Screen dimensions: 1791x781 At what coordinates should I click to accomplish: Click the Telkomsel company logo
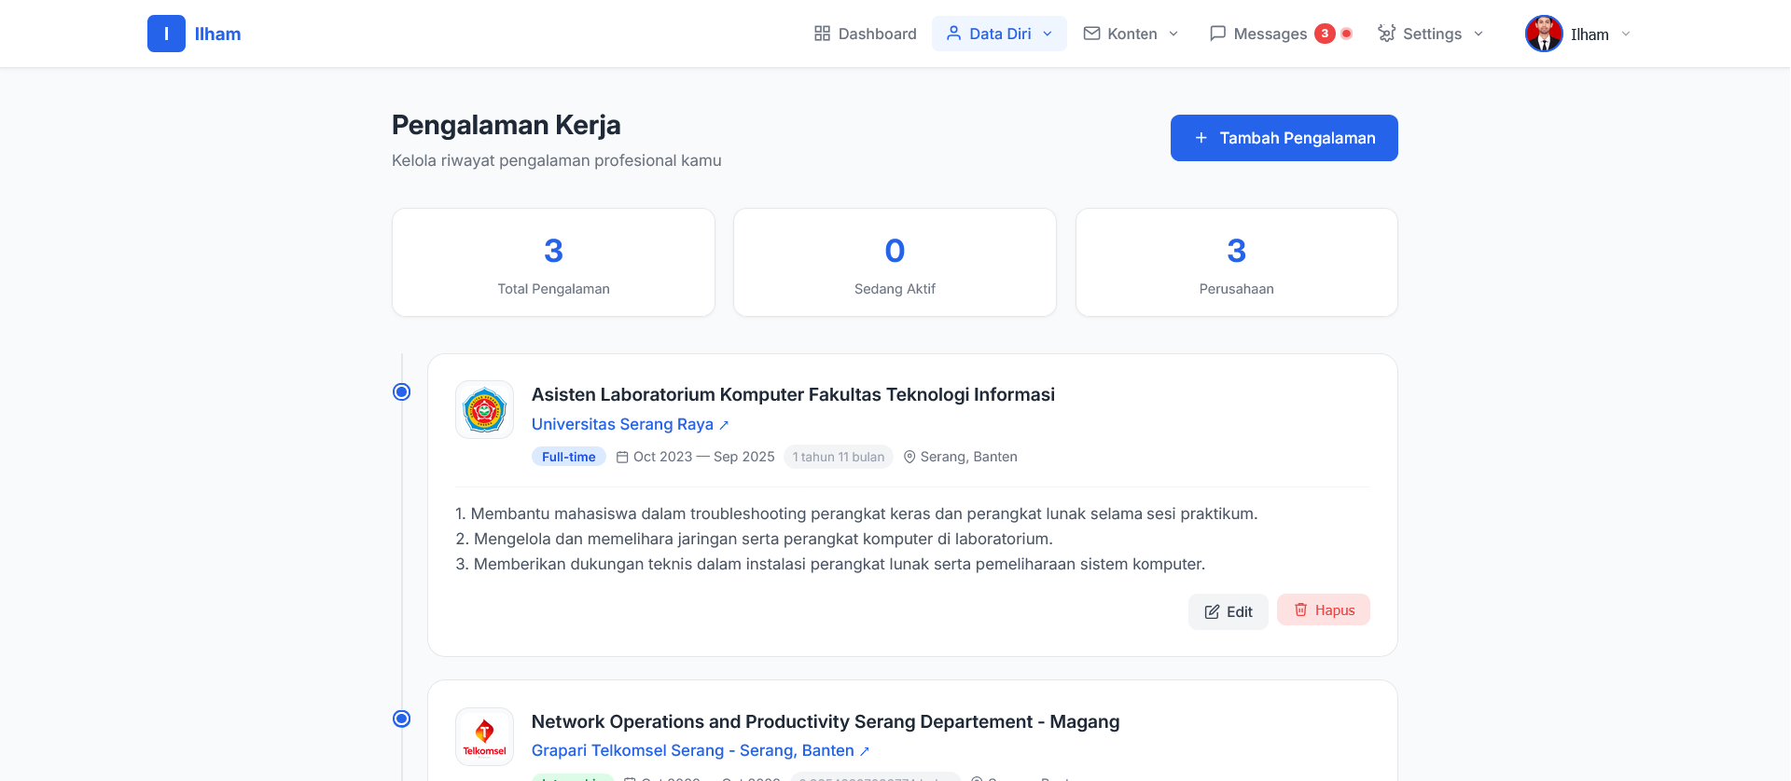pos(484,736)
